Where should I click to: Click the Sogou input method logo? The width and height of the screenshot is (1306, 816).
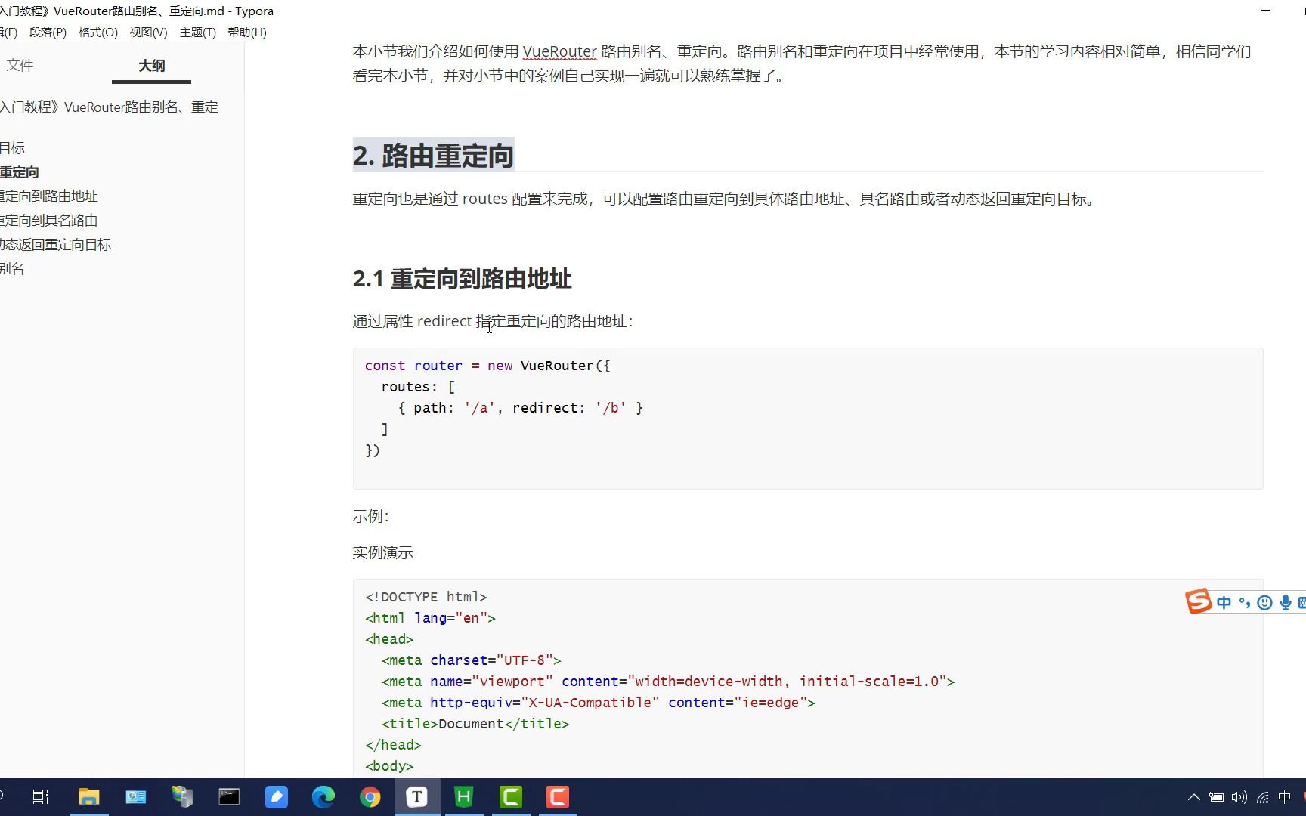coord(1199,601)
